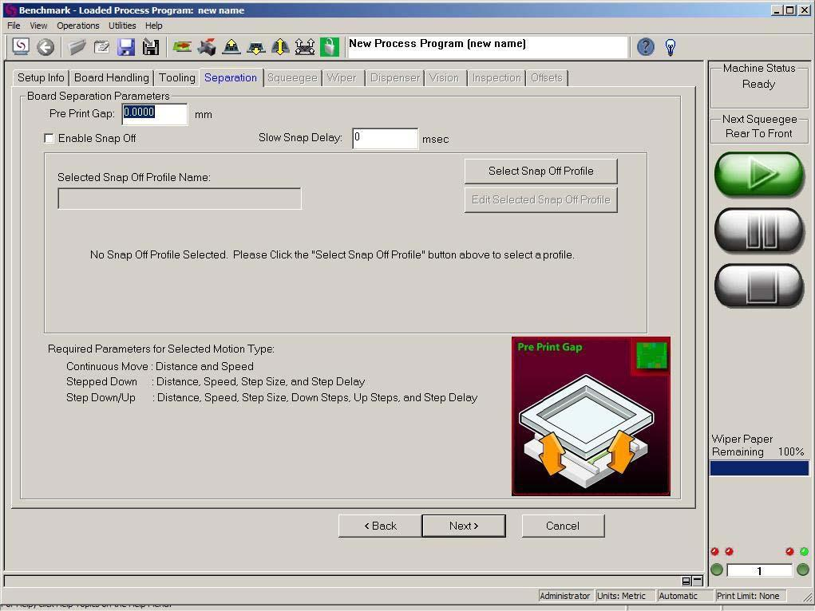
Task: Click the light bulb tips icon
Action: [x=671, y=47]
